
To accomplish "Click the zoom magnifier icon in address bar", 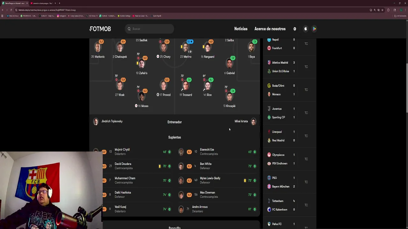I will (x=375, y=10).
